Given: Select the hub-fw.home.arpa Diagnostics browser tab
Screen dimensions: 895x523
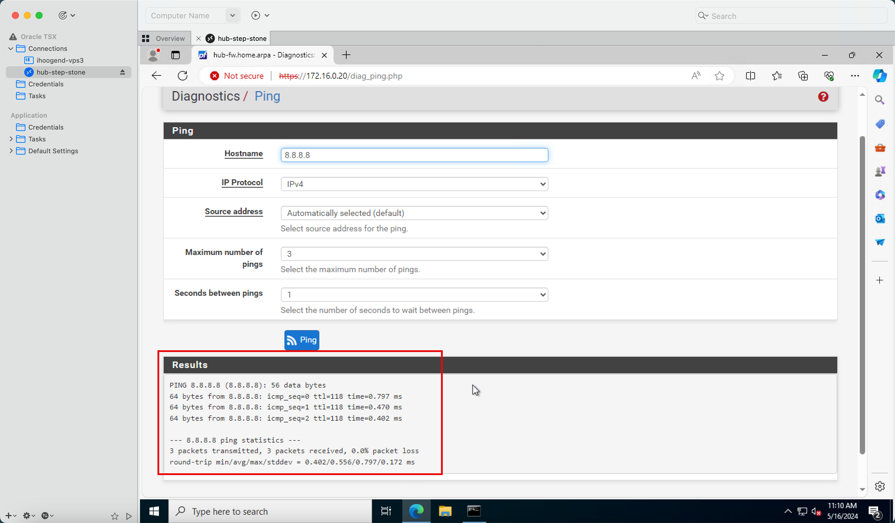Looking at the screenshot, I should pyautogui.click(x=263, y=55).
